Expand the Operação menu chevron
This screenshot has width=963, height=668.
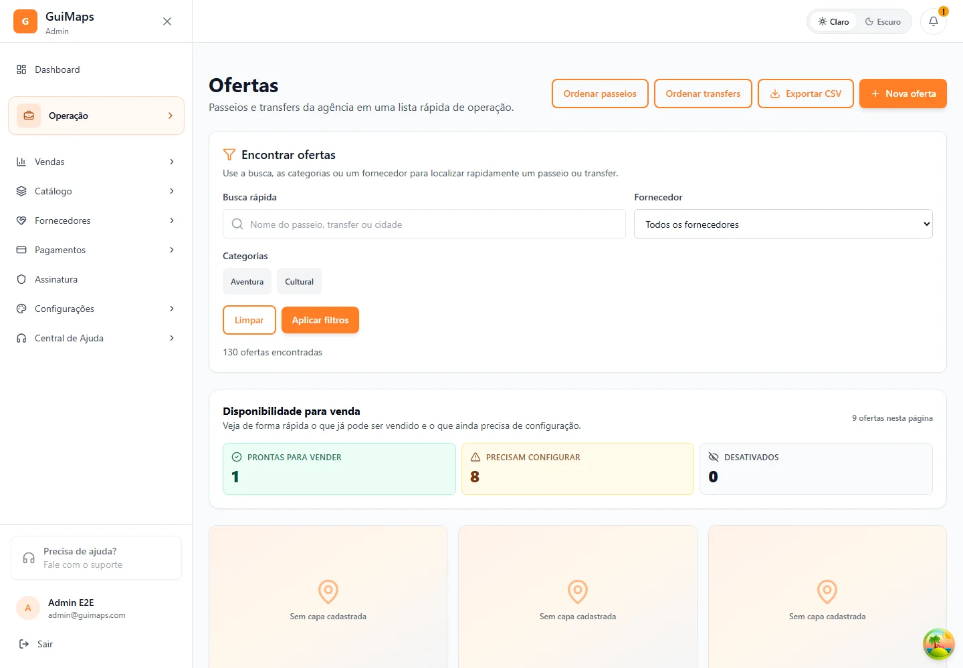point(171,116)
